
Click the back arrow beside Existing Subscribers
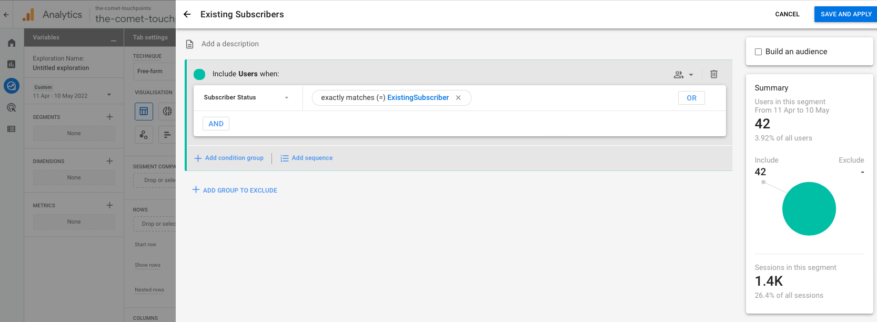tap(187, 14)
